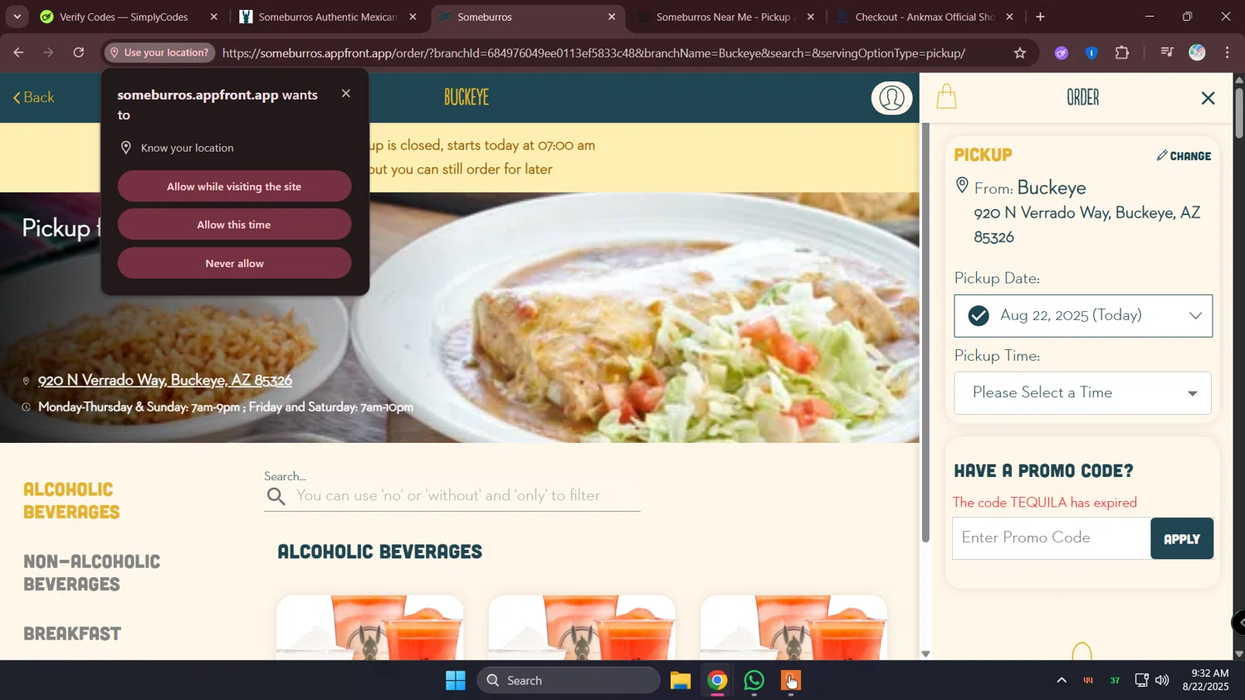Close the Someburros active tab

pyautogui.click(x=612, y=17)
